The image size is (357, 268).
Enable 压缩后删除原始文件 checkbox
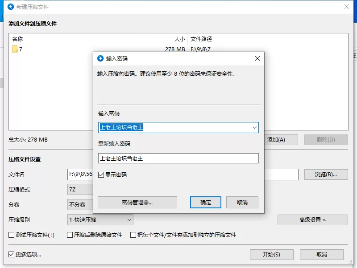click(x=70, y=235)
